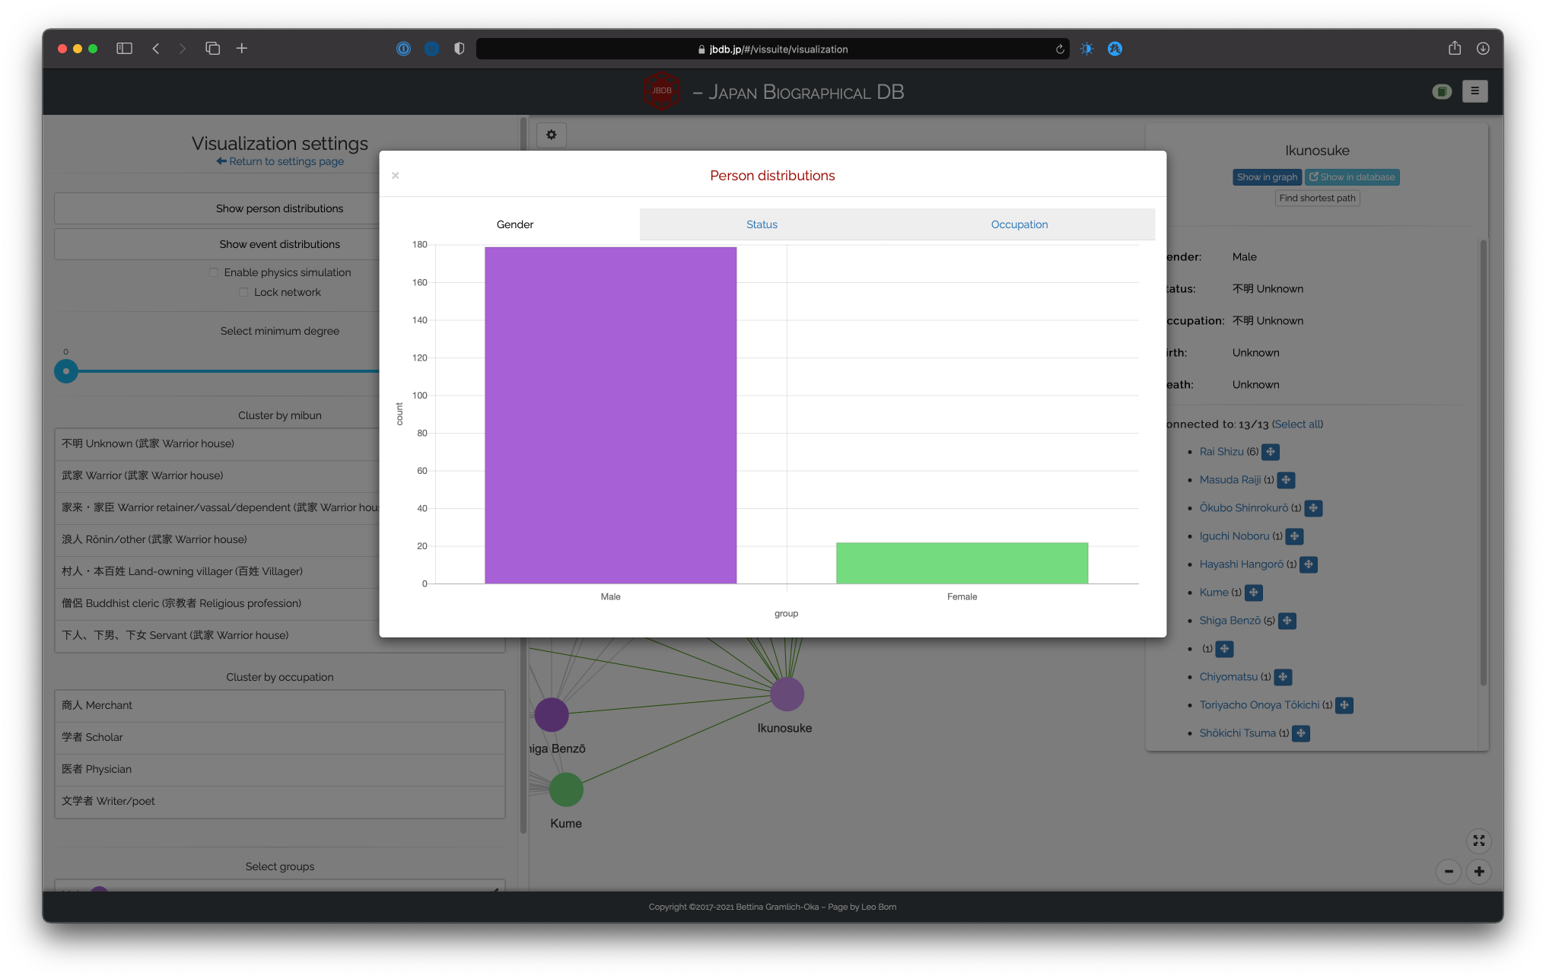This screenshot has width=1546, height=979.
Task: Open the downloads icon
Action: (1483, 49)
